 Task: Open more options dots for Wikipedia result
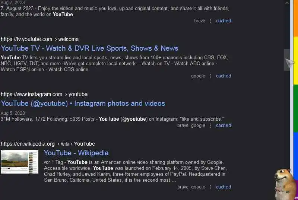(x=210, y=187)
